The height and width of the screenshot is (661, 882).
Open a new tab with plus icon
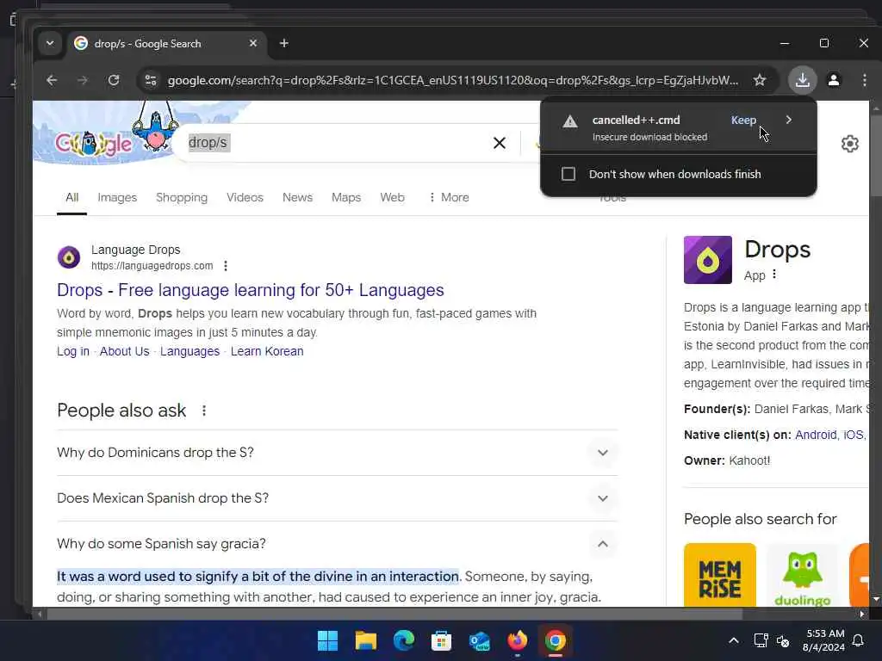(x=284, y=43)
